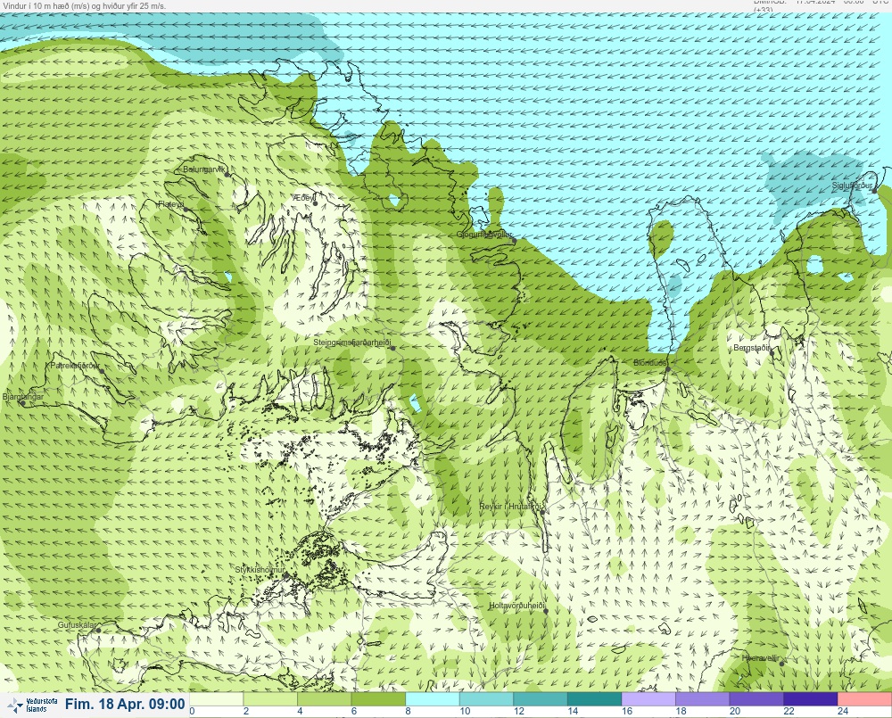Select the Siglufjörður station label
Screen dimensions: 892x718
click(x=852, y=186)
